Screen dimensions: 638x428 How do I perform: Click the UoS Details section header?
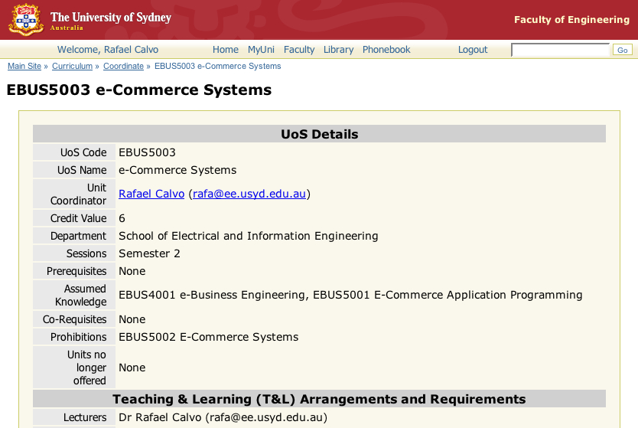[x=319, y=135]
